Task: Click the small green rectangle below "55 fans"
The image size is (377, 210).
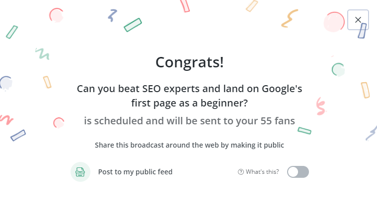Action: click(304, 131)
